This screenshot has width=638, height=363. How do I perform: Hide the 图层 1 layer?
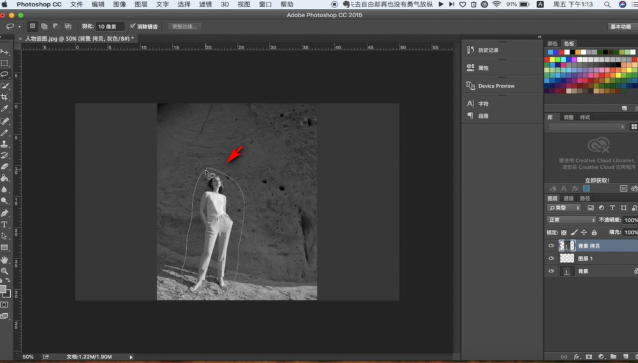tap(551, 259)
